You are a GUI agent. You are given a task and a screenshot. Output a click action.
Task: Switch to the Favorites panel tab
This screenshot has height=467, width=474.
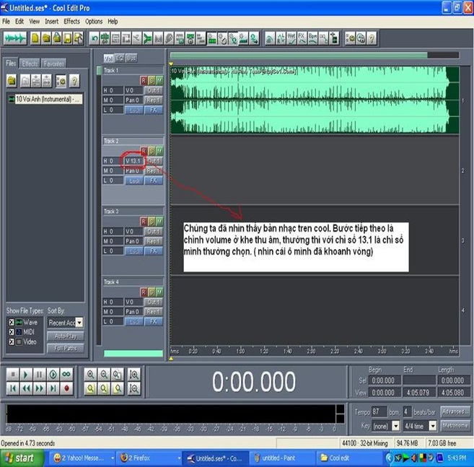(x=54, y=64)
